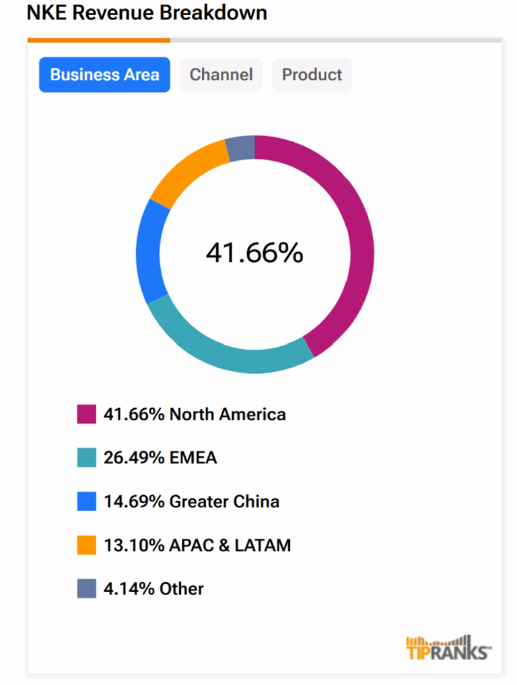Select the 13.10% APAC & LATAM legend label
This screenshot has height=685, width=517.
tap(197, 545)
